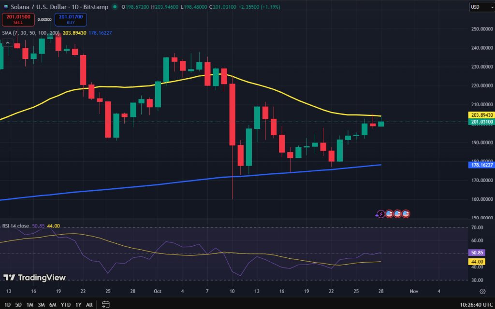Click the green market status dot

[x=114, y=7]
